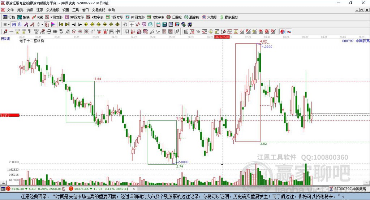Expand the candlestick style dropdown arrow
This screenshot has height=200, width=370.
pos(42,24)
